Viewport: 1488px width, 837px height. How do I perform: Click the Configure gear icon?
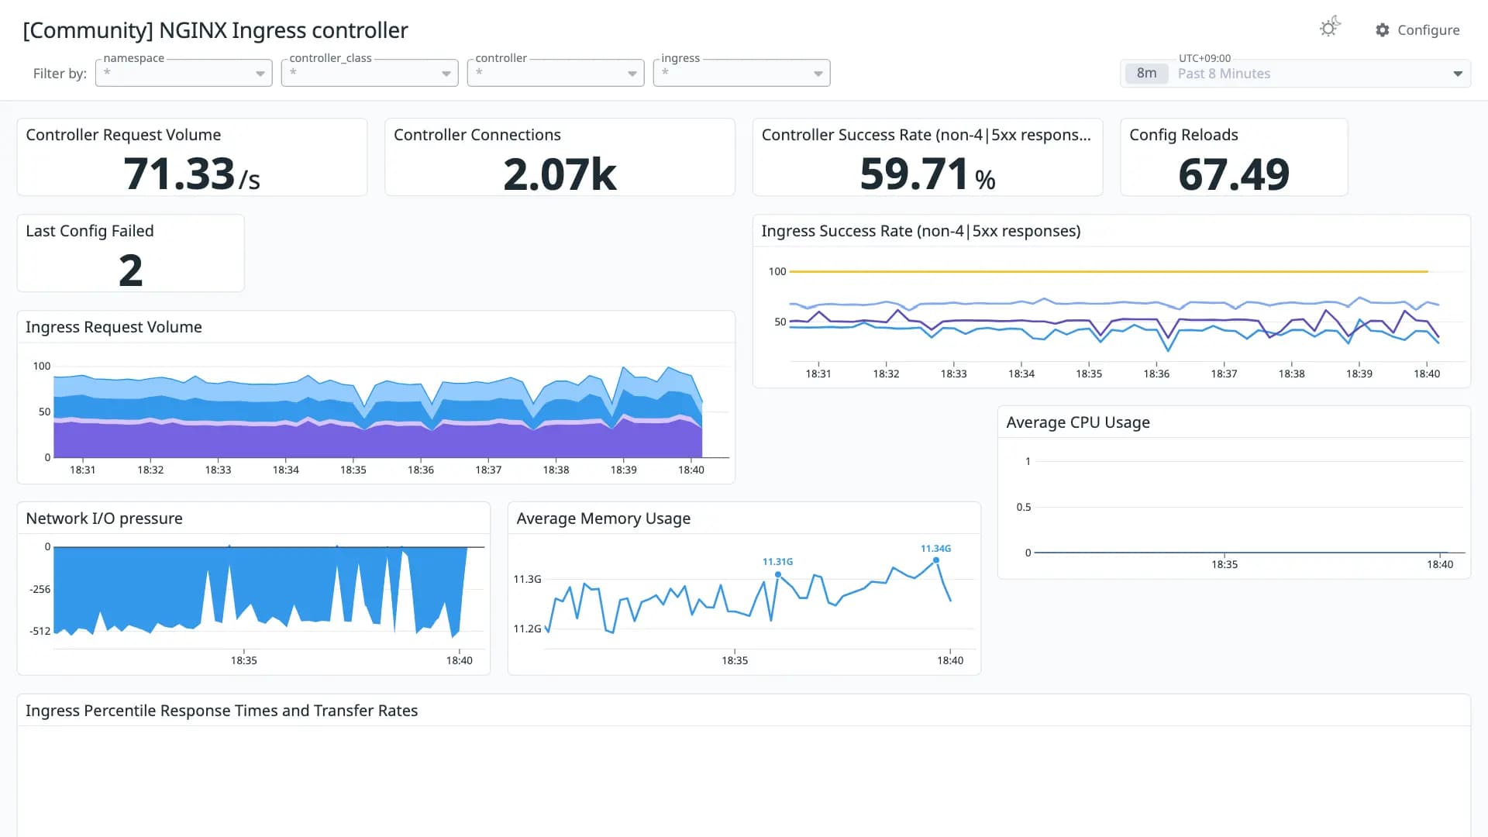(1383, 29)
